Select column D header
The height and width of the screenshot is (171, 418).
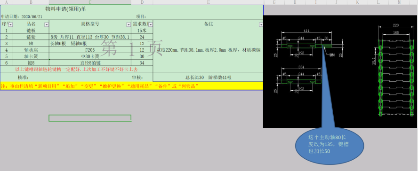pos(142,2)
